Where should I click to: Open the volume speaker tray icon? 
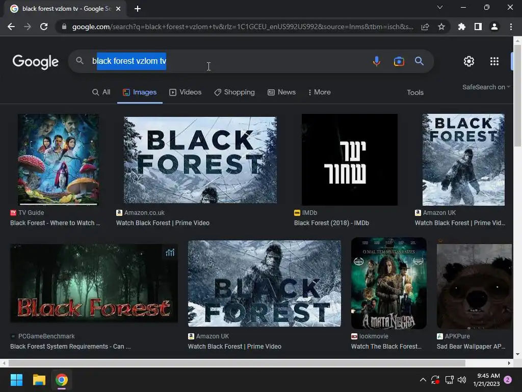click(462, 380)
